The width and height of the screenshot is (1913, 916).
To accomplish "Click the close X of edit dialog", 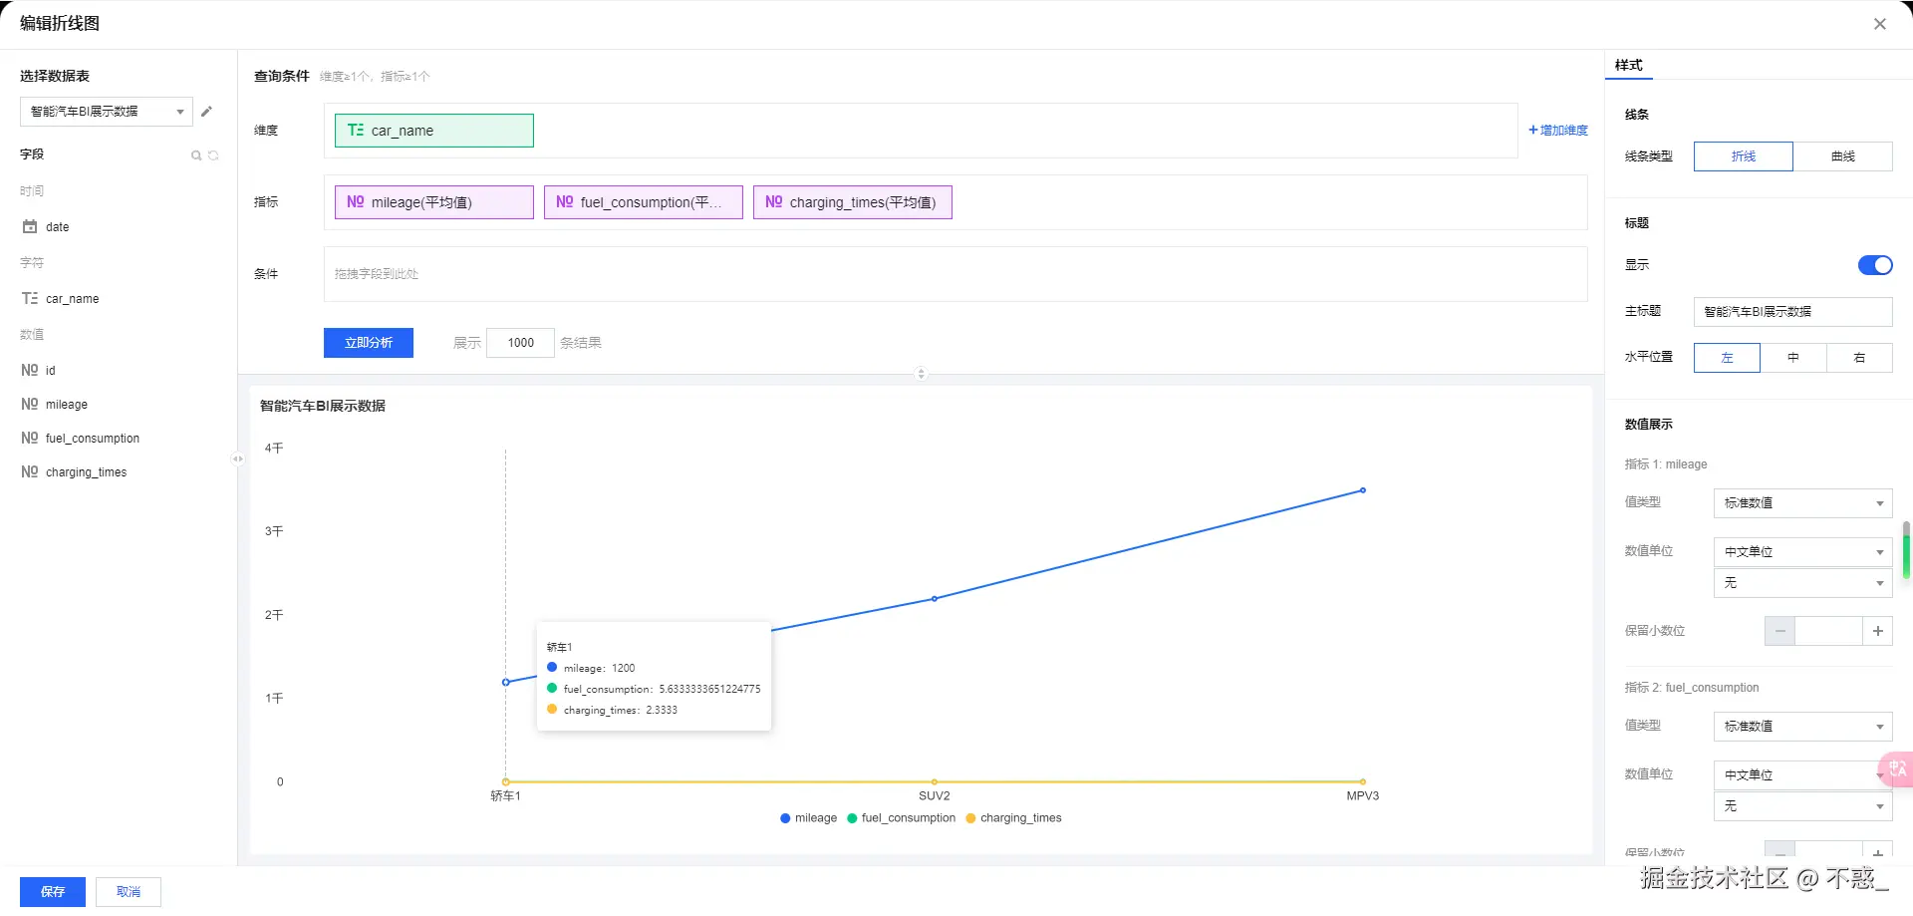I will click(1879, 24).
